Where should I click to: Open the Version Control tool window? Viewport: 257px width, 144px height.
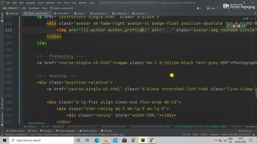15,131
